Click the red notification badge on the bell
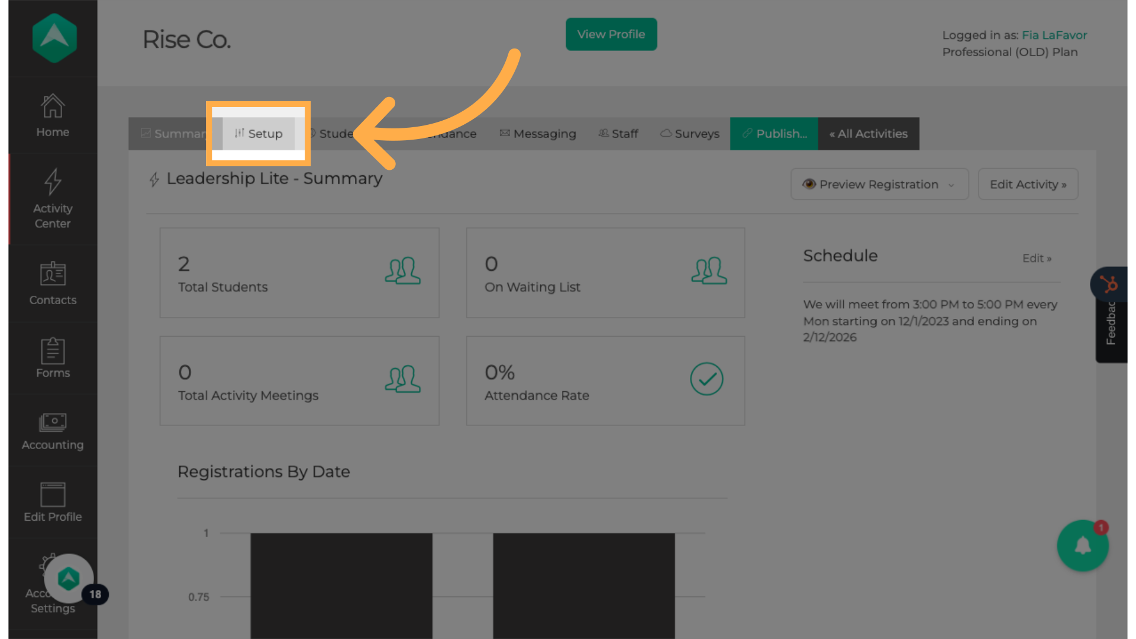Screen dimensions: 1136x639 click(1101, 527)
